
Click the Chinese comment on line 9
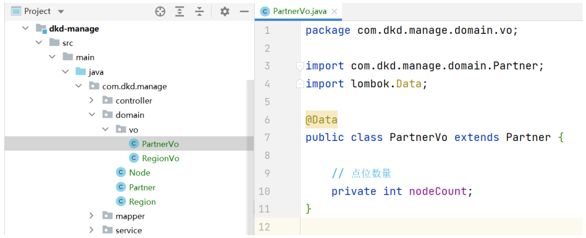click(x=361, y=173)
